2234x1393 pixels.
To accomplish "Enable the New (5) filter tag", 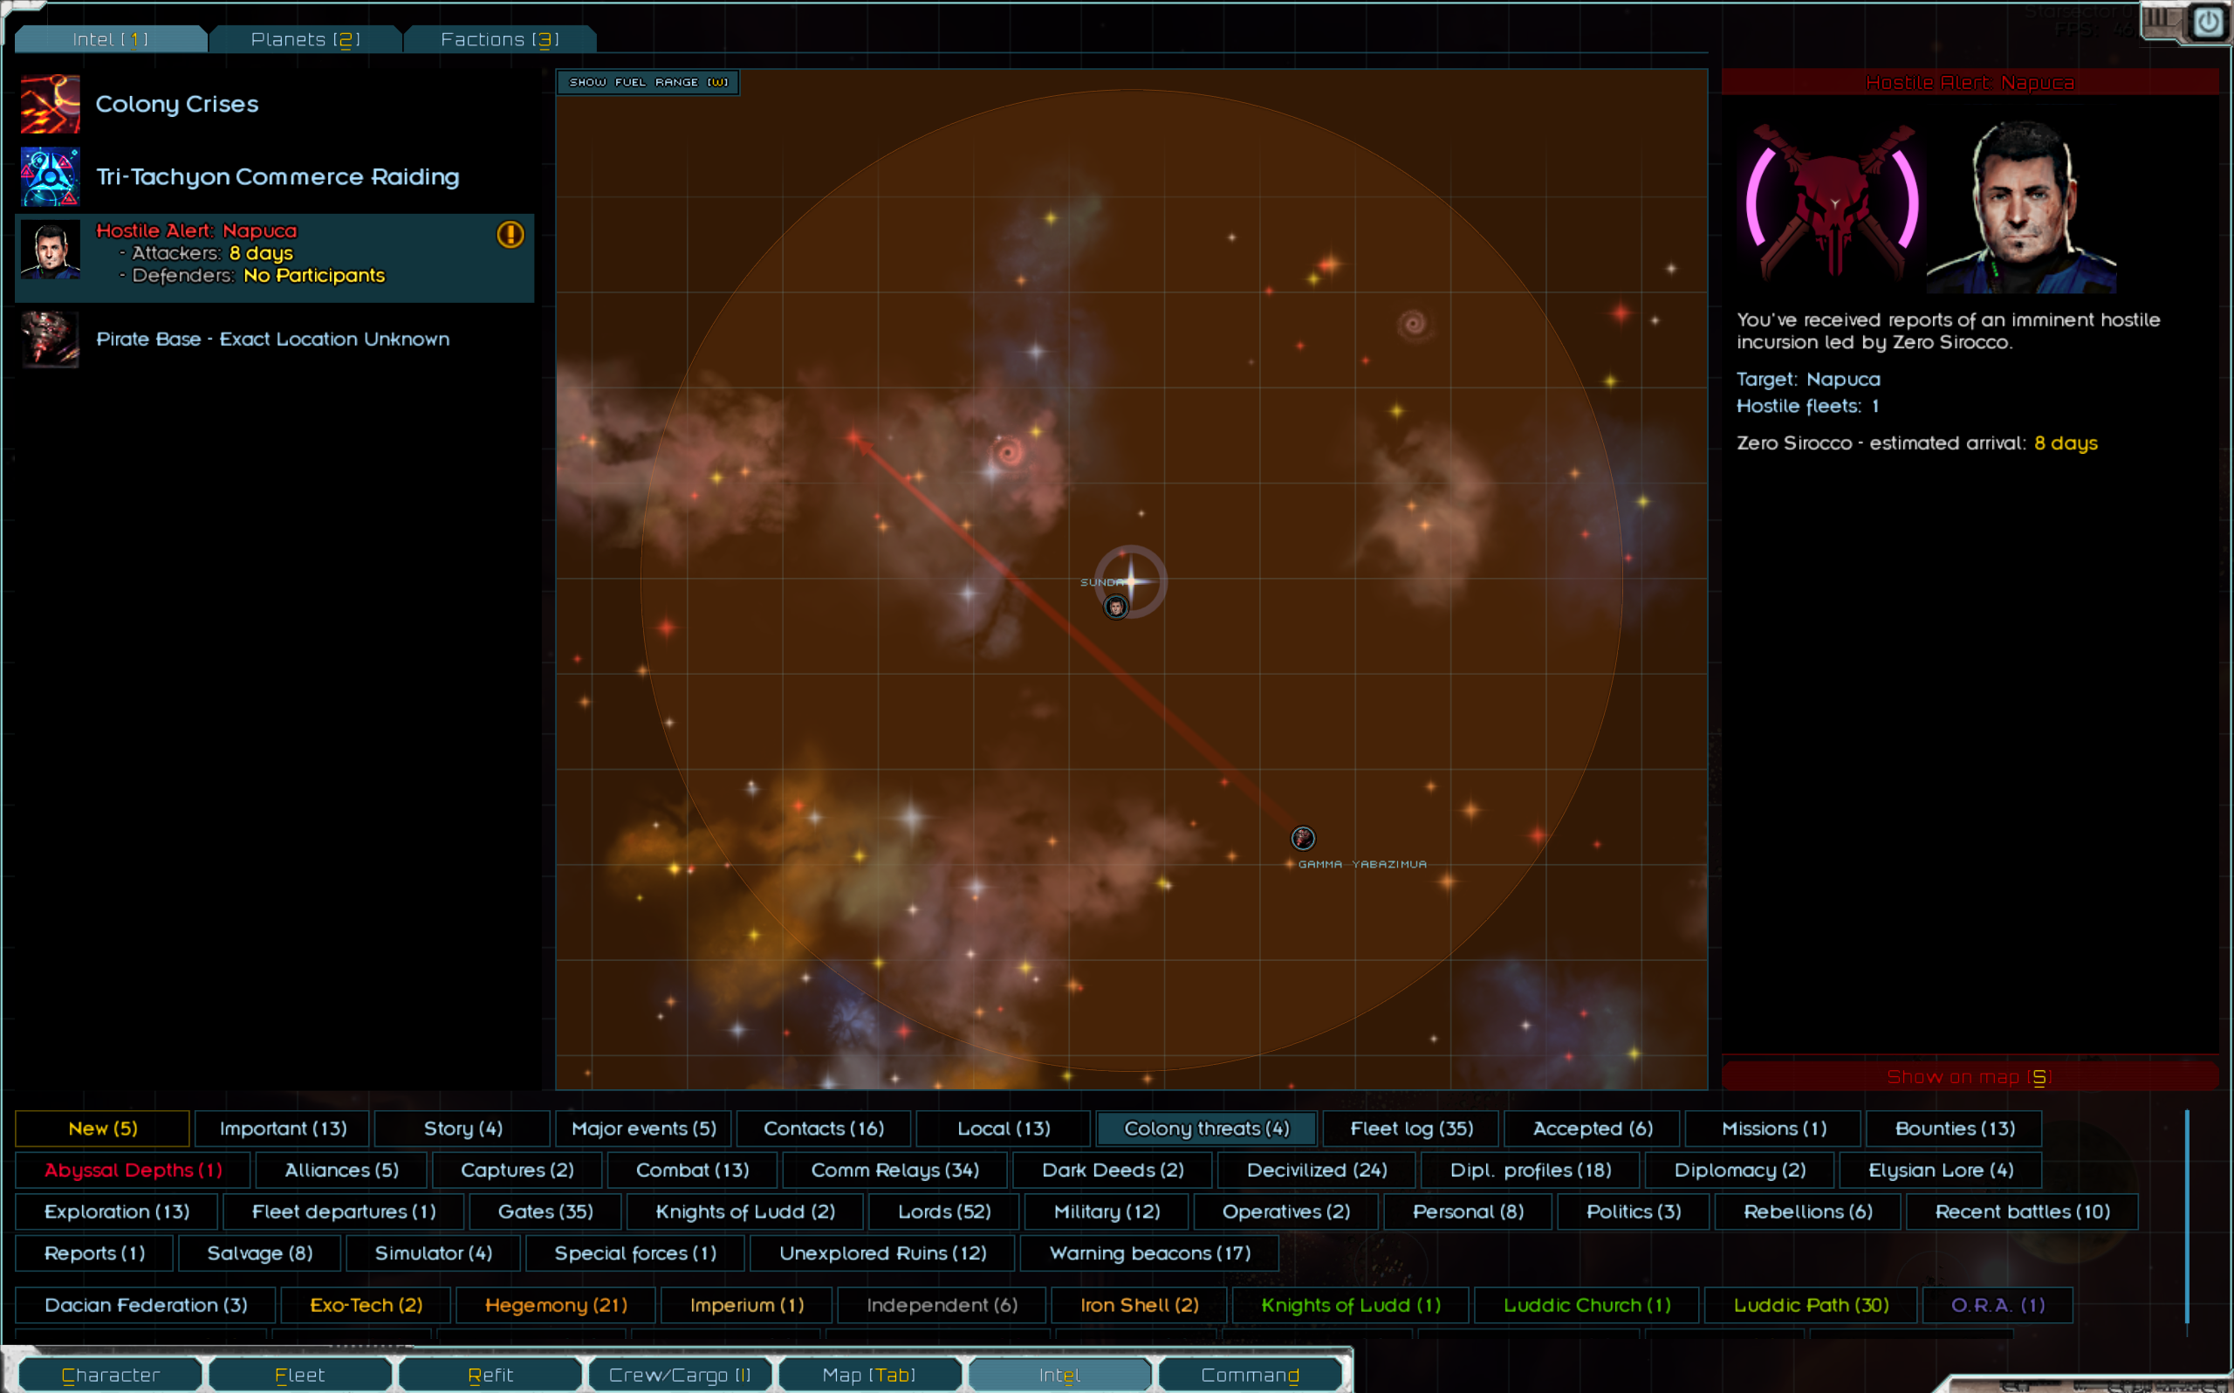I will (x=102, y=1129).
